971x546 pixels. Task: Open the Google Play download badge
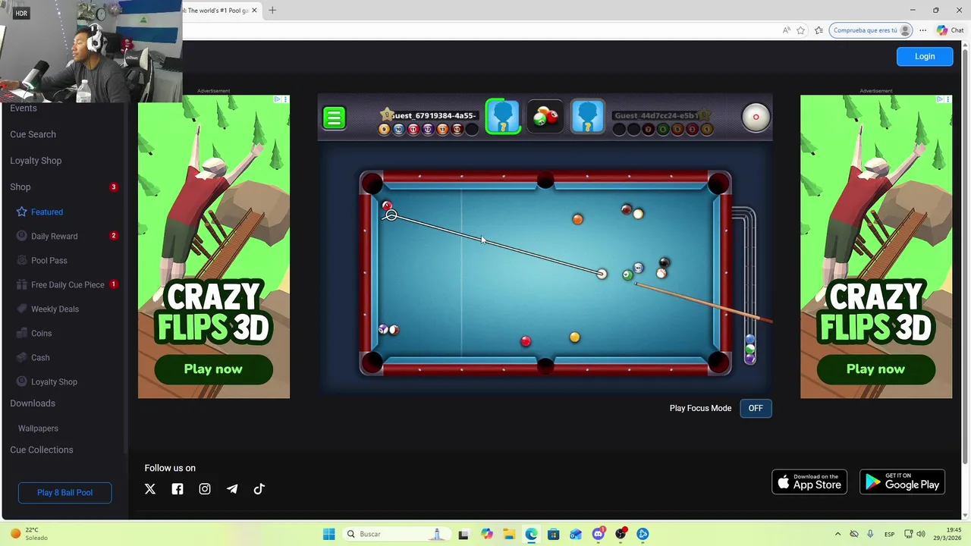tap(902, 482)
